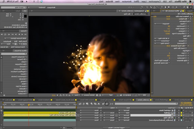
Task: Click the Search Help field
Action: [14, 7]
